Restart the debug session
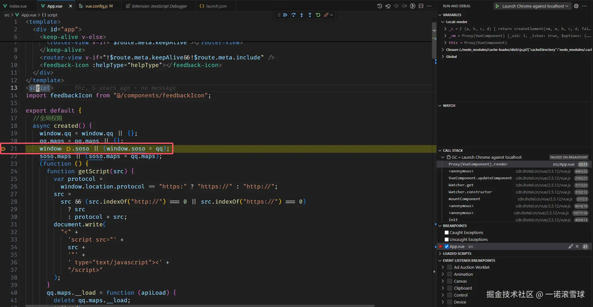The image size is (593, 307). point(318,15)
